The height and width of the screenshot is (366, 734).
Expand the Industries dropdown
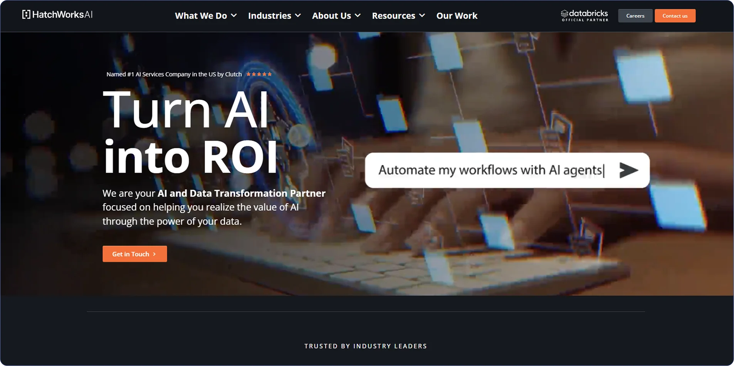pyautogui.click(x=298, y=16)
